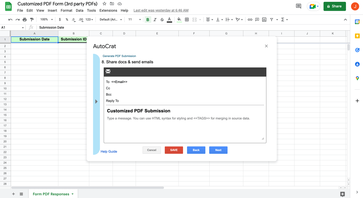Click the print icon in toolbar
Viewport: 363px width, 198px height.
click(25, 20)
